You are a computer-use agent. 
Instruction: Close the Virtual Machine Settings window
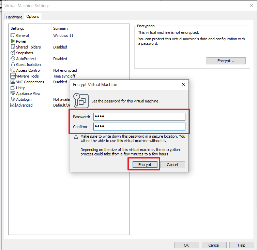pos(252,5)
